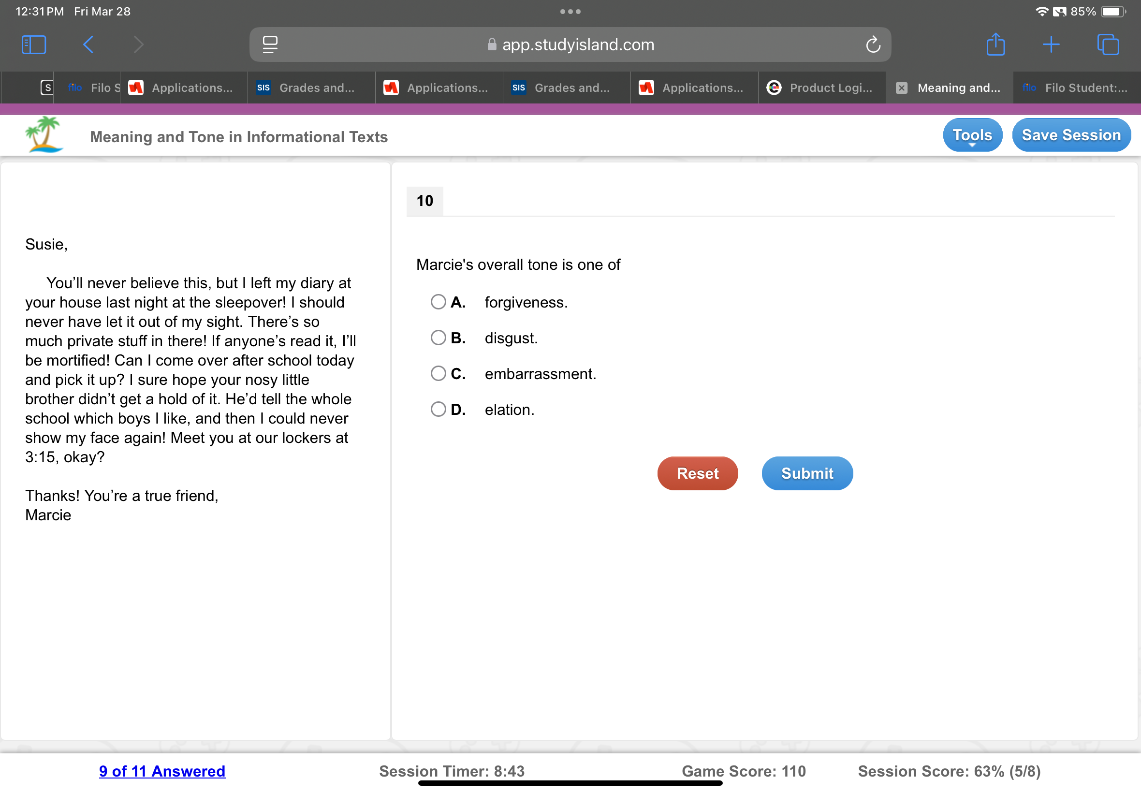The width and height of the screenshot is (1141, 793).
Task: Click the padlock icon in the address bar
Action: coord(492,44)
